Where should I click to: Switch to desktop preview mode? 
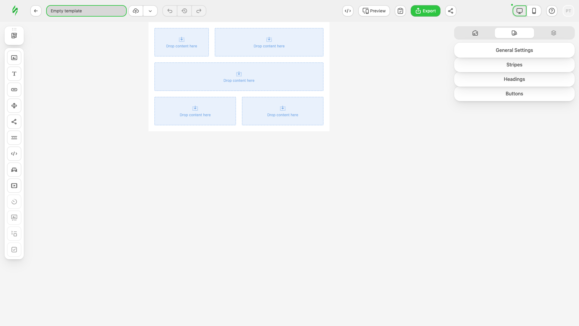click(519, 11)
